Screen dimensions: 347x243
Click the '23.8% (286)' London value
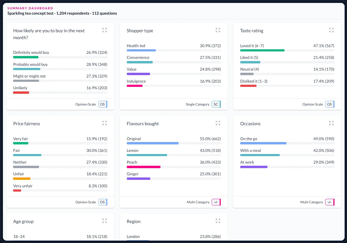[210, 237]
